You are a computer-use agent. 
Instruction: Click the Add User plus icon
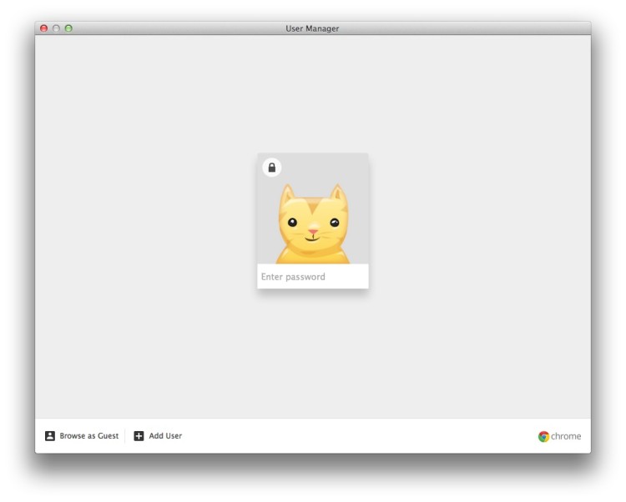[x=139, y=436]
